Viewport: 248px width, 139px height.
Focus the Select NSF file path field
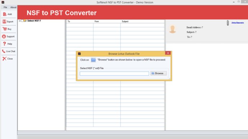114,73
